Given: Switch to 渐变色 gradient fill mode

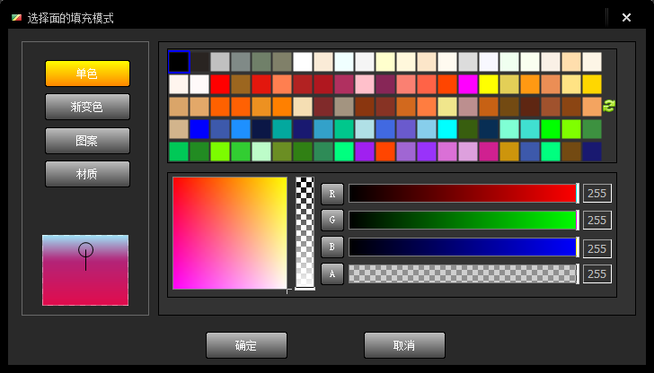Looking at the screenshot, I should 87,107.
